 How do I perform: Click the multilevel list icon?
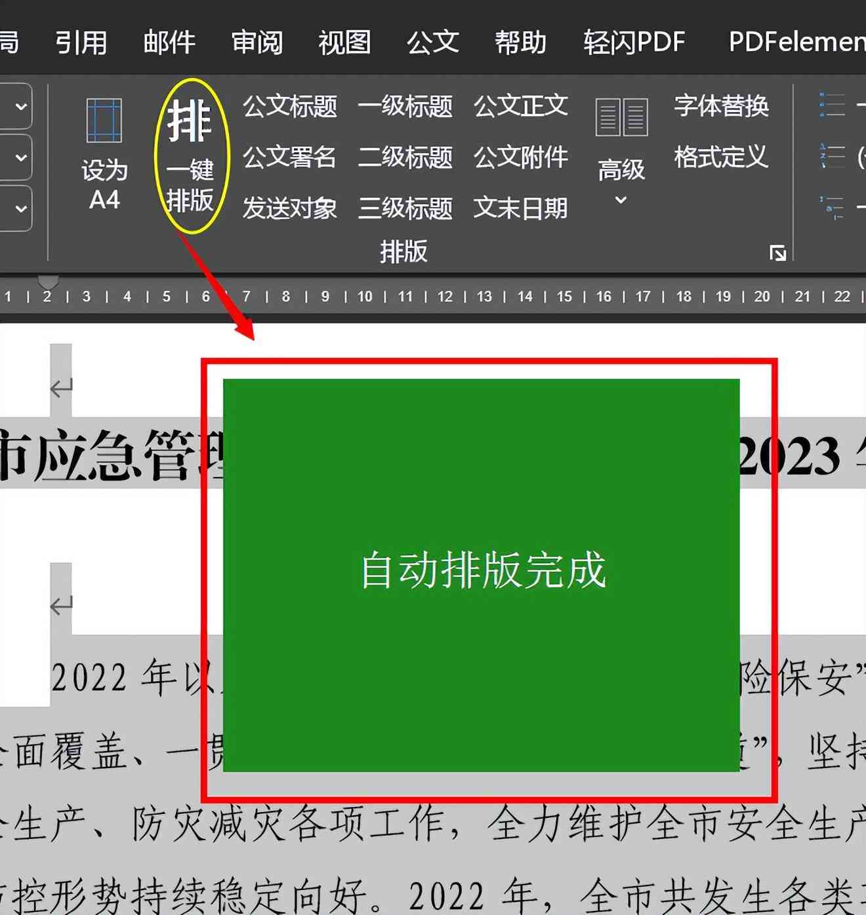click(833, 207)
